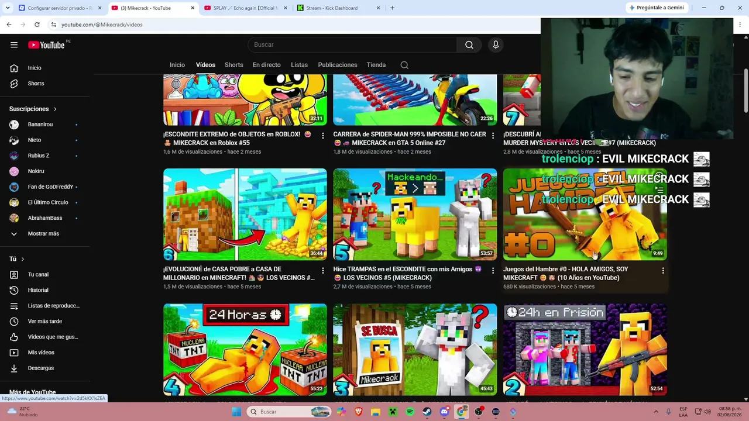
Task: Play the 24h en Prisión video
Action: coord(585,350)
